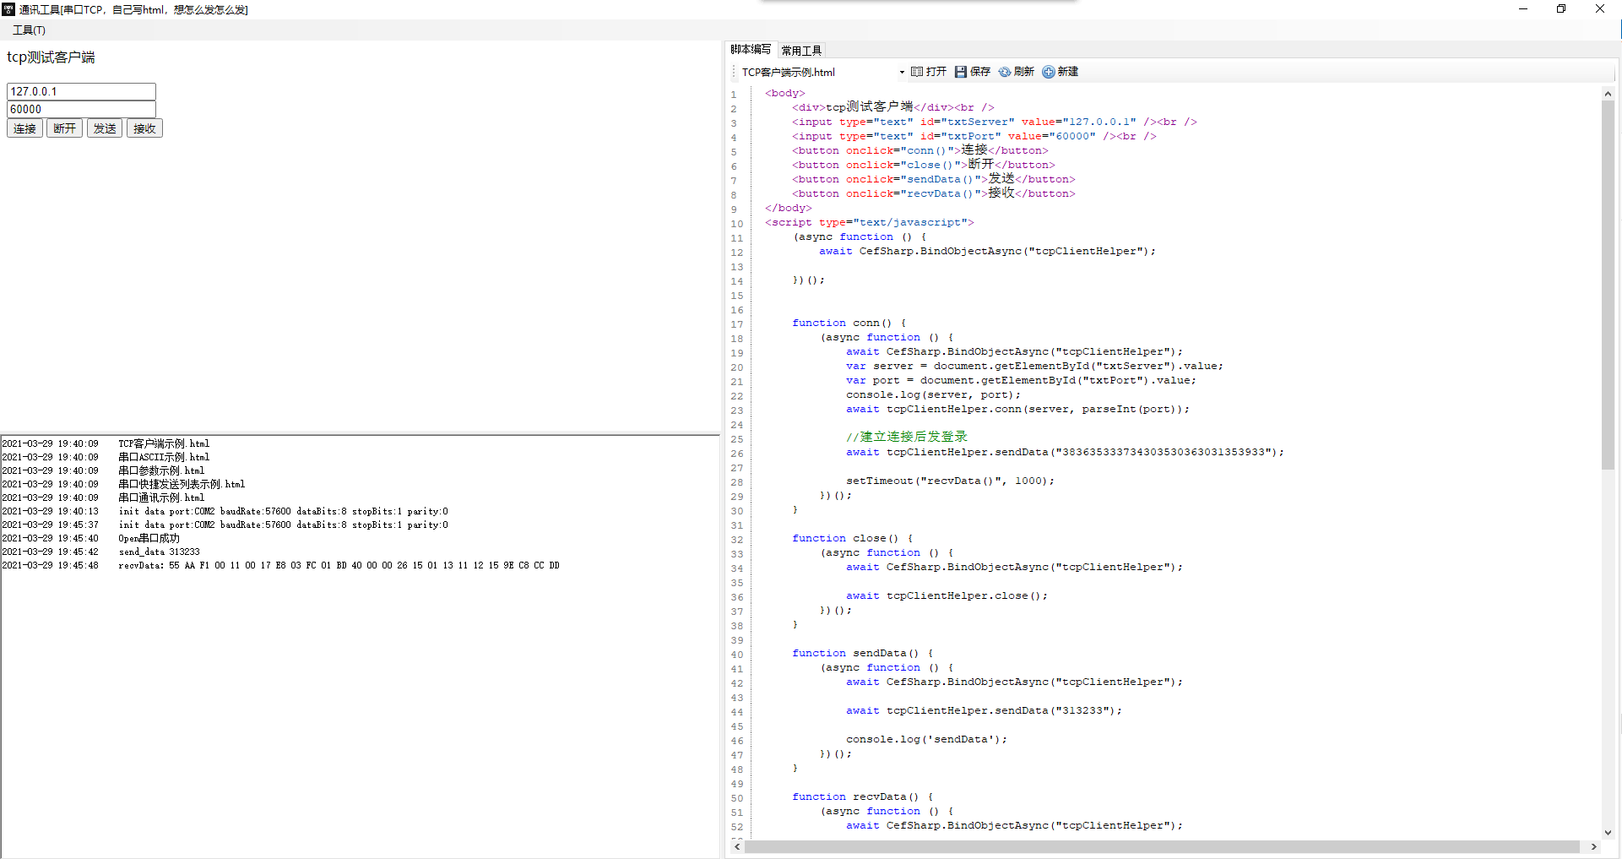Open the 工具(T) menu
1622x859 pixels.
(29, 30)
